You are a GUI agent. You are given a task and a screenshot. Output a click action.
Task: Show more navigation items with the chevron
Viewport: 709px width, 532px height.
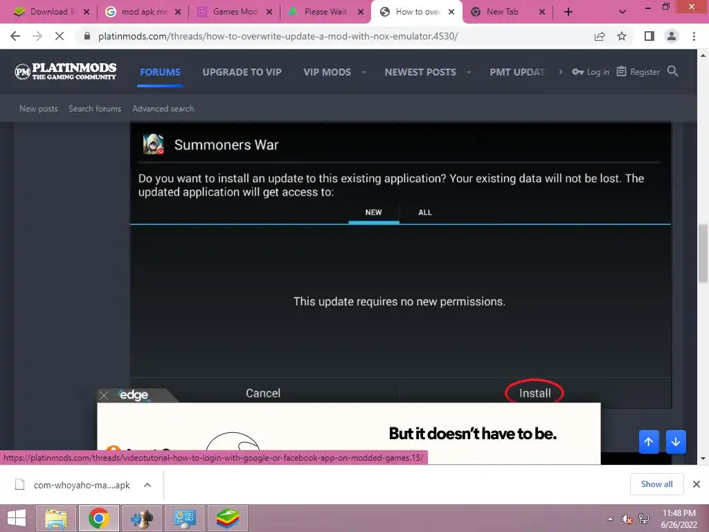point(561,71)
